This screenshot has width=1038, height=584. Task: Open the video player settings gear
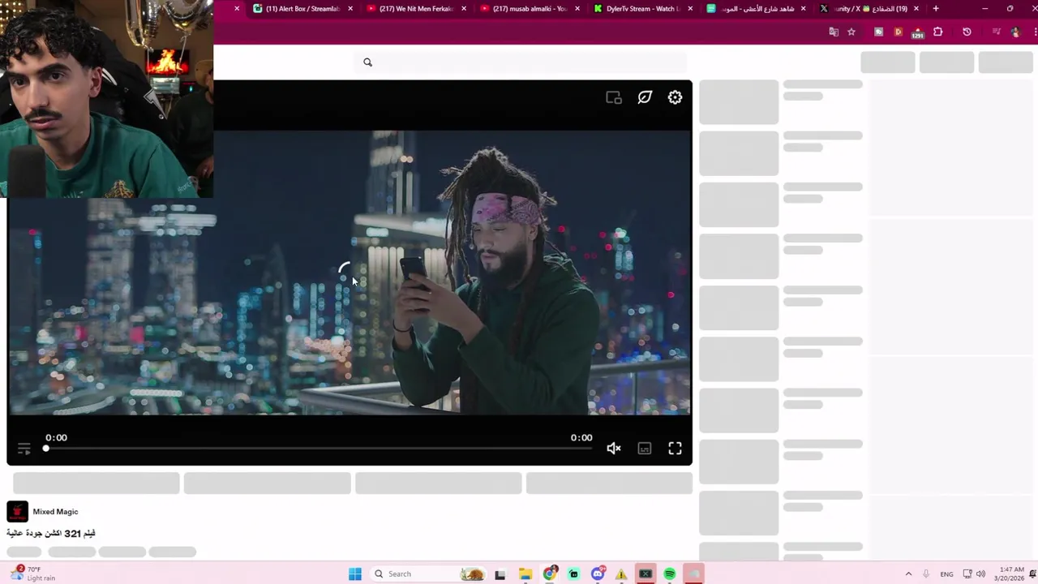(675, 97)
